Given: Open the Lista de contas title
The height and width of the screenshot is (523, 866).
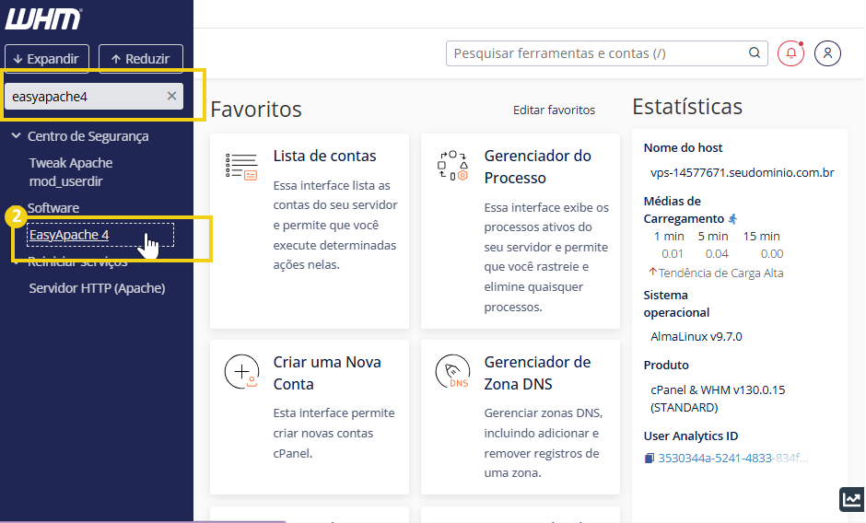Looking at the screenshot, I should click(x=324, y=156).
